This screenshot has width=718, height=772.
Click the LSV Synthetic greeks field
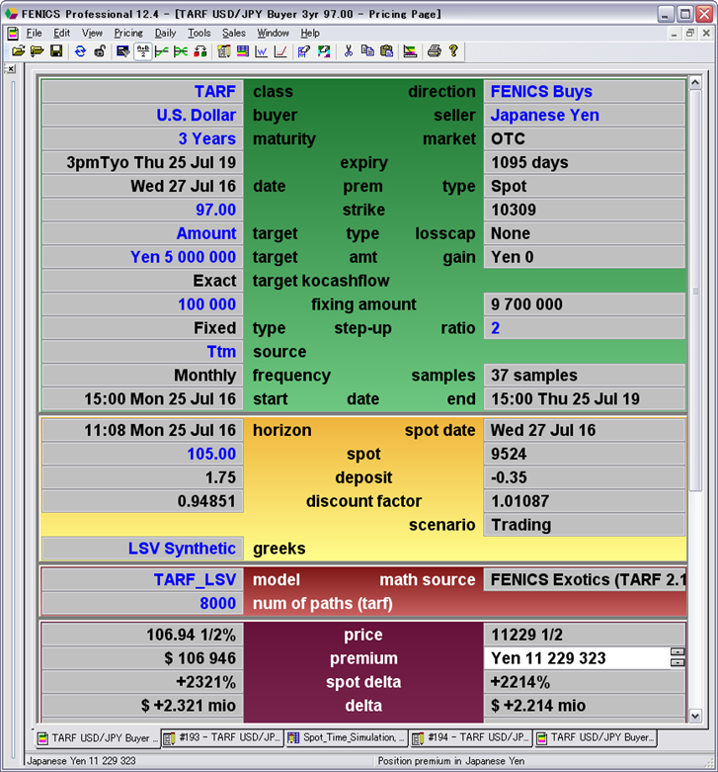pos(142,549)
